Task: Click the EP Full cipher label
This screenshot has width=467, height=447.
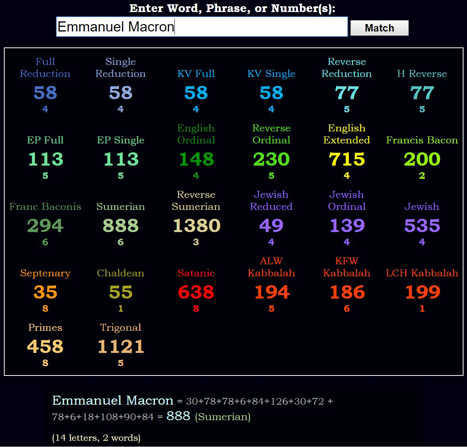Action: point(45,140)
